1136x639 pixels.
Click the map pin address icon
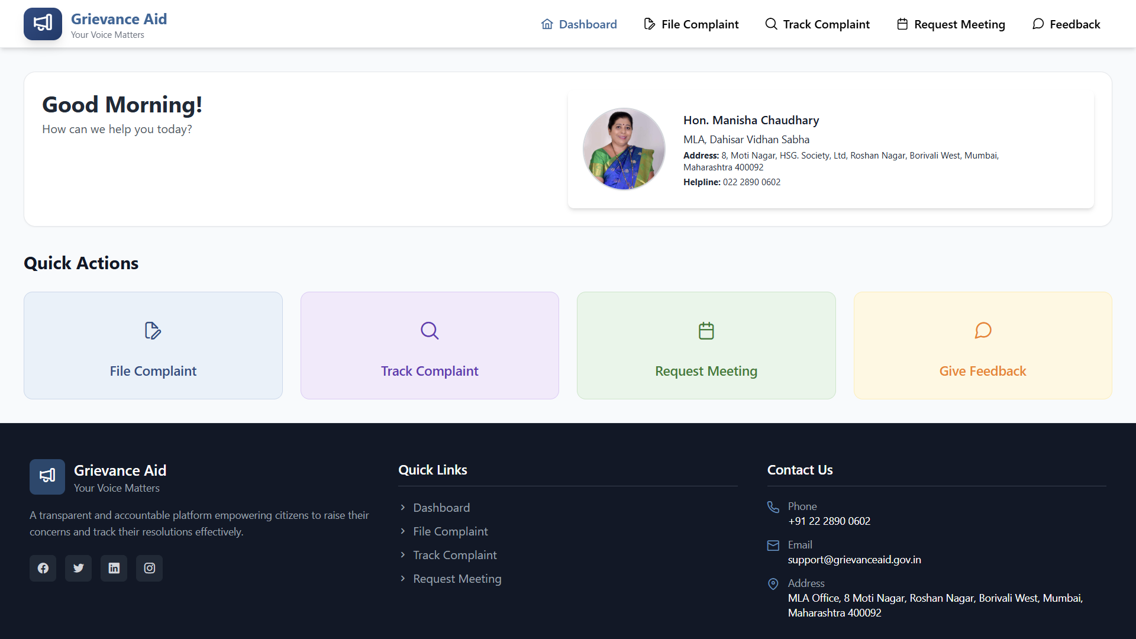click(x=773, y=584)
